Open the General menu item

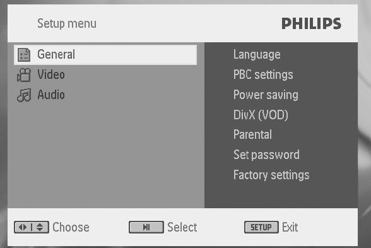105,55
